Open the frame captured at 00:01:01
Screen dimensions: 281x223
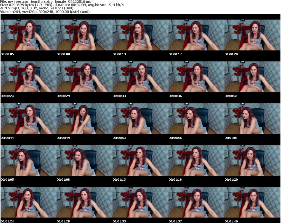(x=252, y=119)
